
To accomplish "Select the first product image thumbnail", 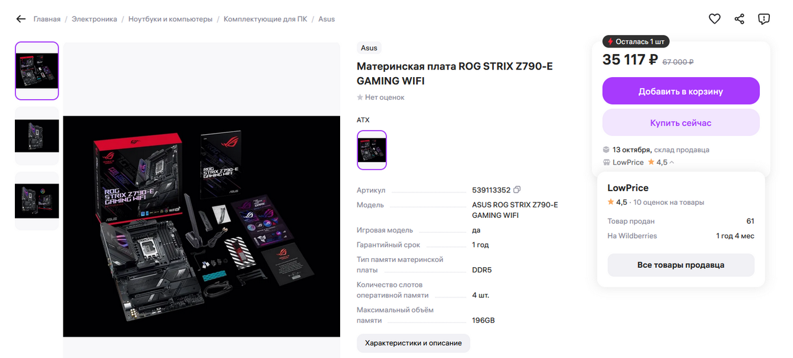I will click(x=37, y=71).
